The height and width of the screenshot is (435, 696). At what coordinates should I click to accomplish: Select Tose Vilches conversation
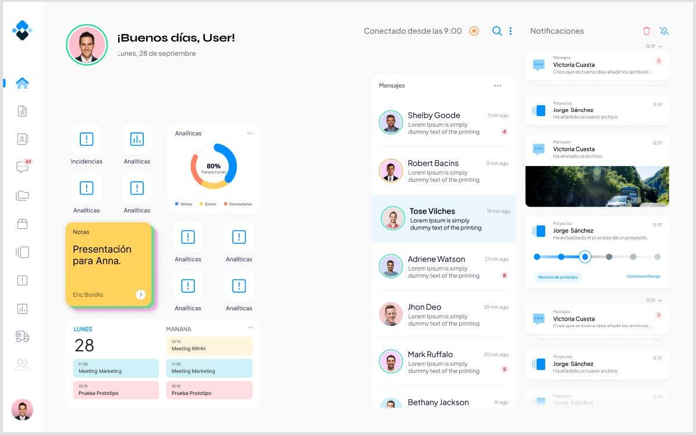[443, 218]
